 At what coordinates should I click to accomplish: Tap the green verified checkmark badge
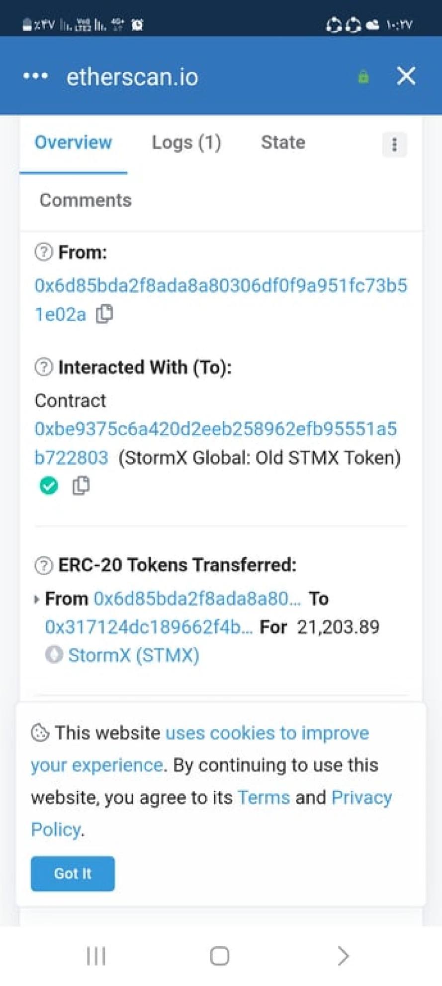click(x=49, y=486)
